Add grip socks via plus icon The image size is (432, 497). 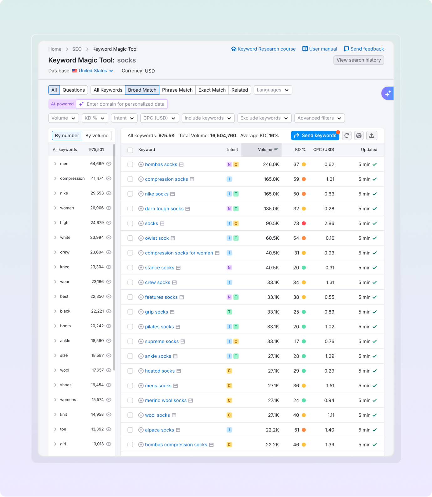(x=141, y=312)
